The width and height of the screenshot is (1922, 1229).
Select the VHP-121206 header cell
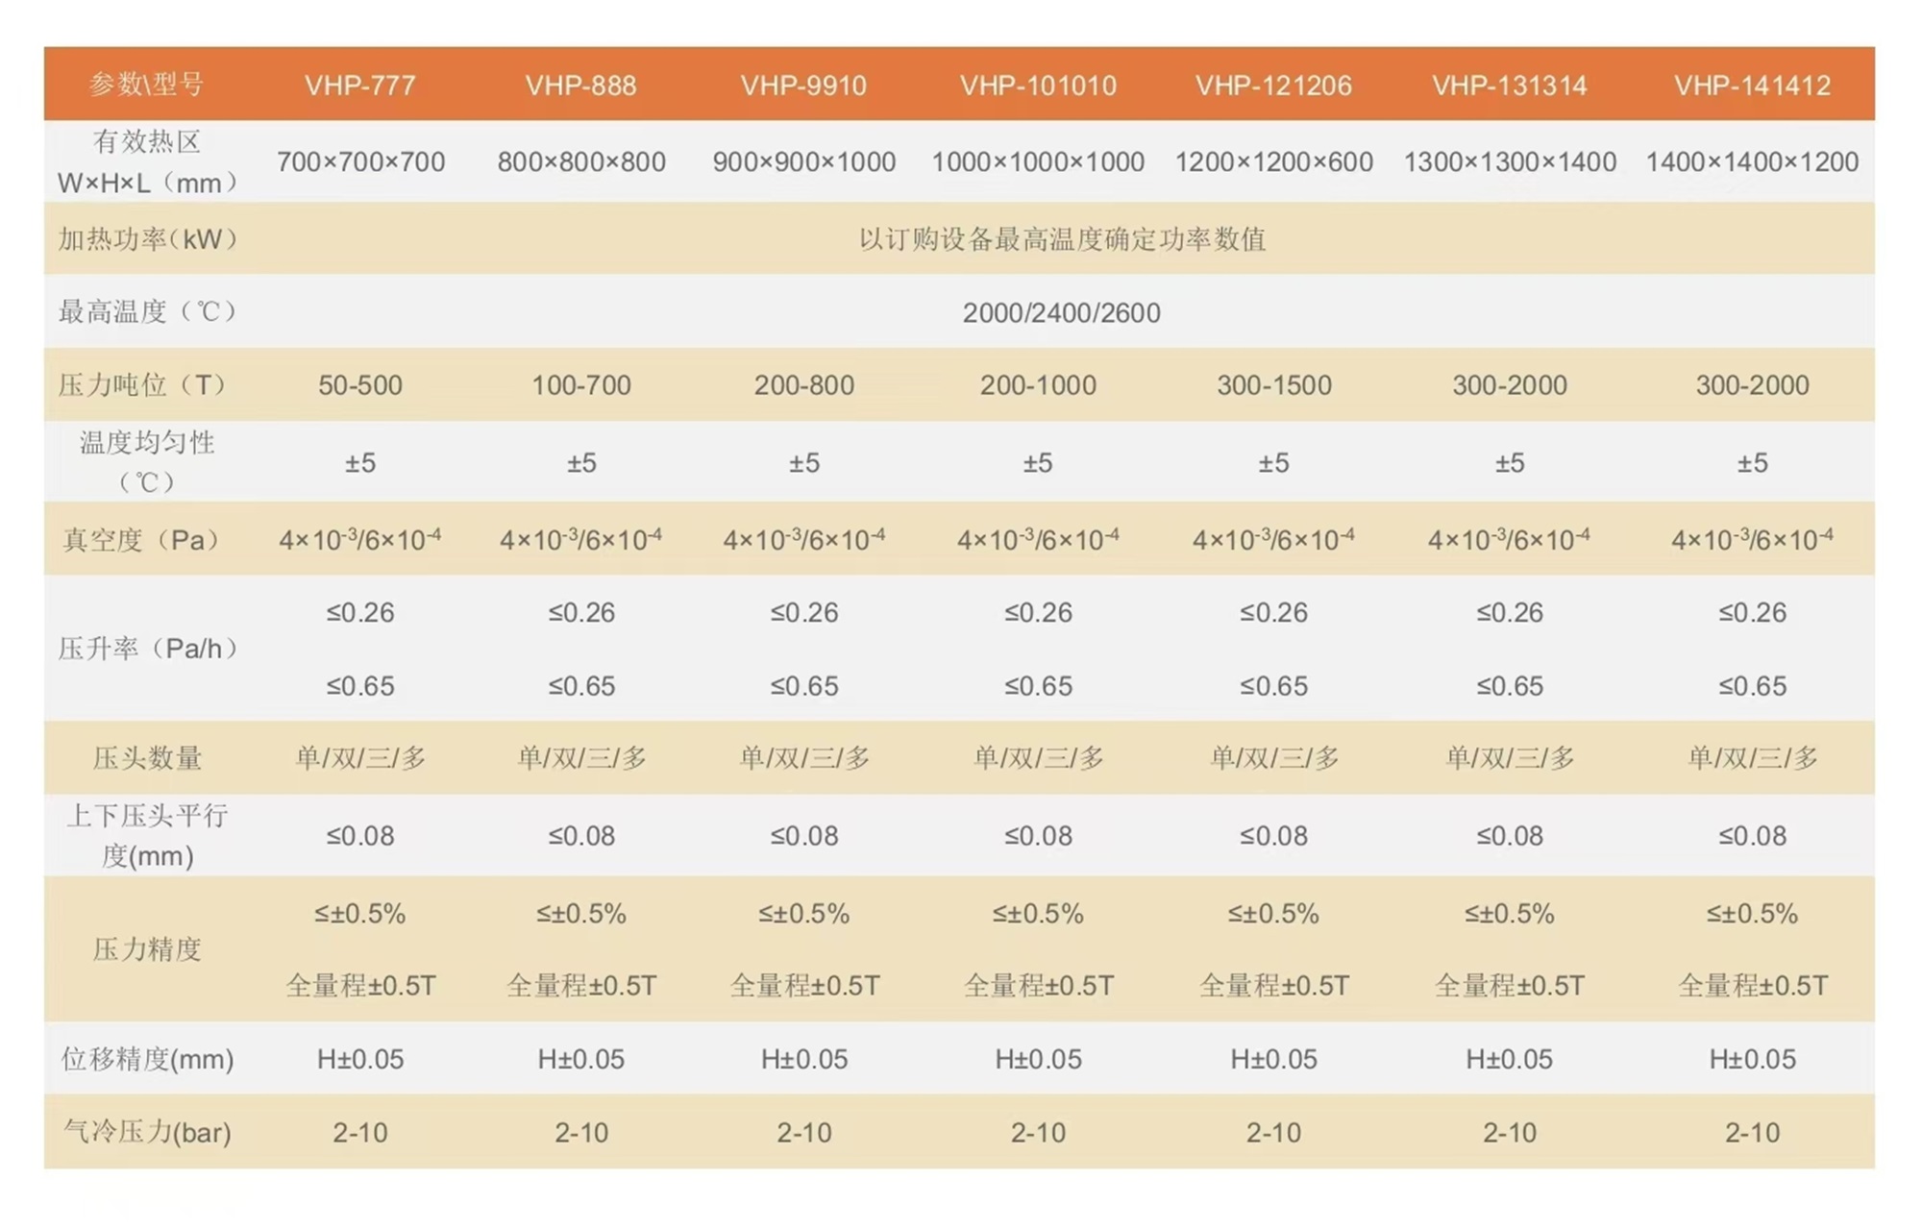(x=1273, y=86)
